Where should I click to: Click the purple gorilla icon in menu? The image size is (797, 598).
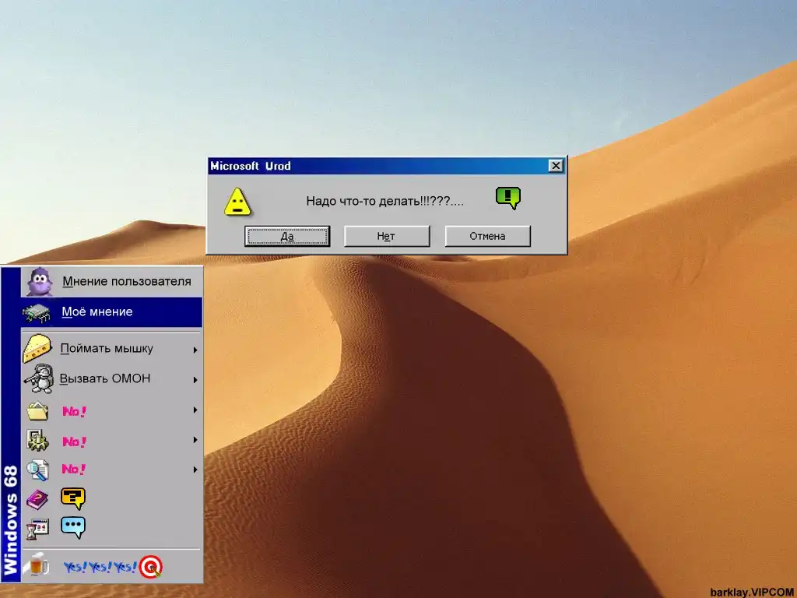pyautogui.click(x=39, y=282)
